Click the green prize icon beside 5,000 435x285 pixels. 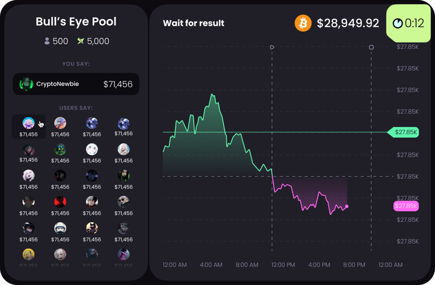coord(80,41)
